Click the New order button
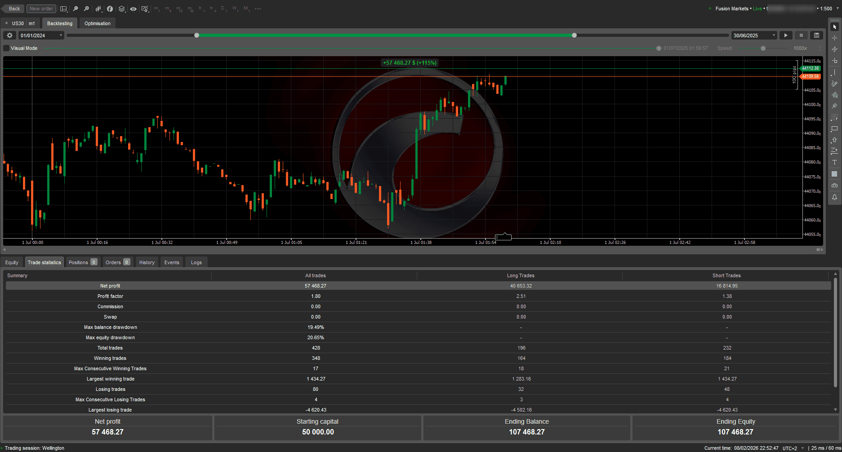This screenshot has height=452, width=842. tap(41, 9)
